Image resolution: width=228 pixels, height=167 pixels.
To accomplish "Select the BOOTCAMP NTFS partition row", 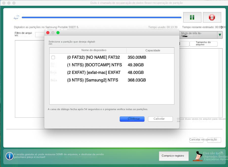I will (94, 65).
